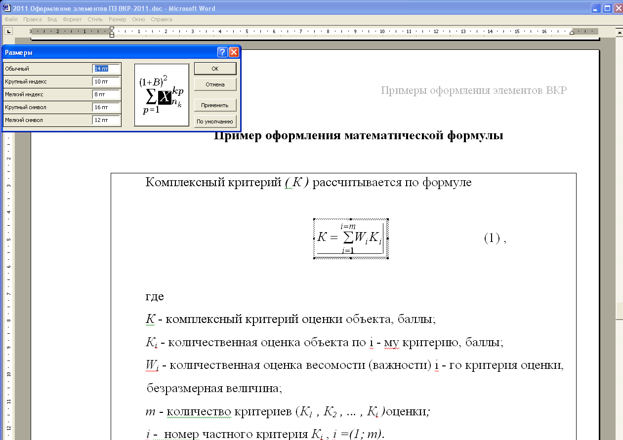623x440 pixels.
Task: Click the Крупный символ size field
Action: tap(106, 107)
